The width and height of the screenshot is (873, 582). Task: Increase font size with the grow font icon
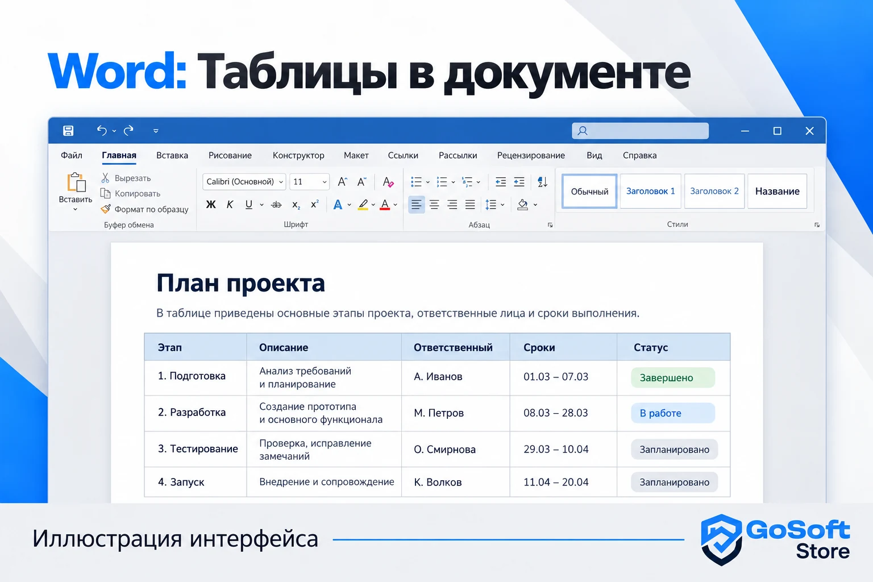click(x=342, y=182)
